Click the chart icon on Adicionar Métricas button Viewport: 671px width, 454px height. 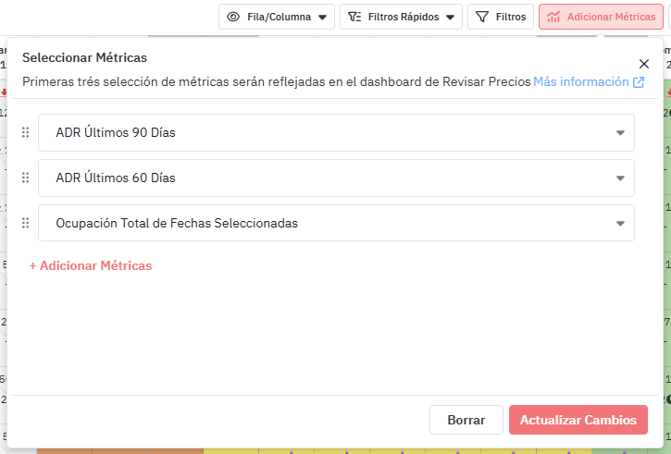pyautogui.click(x=553, y=17)
